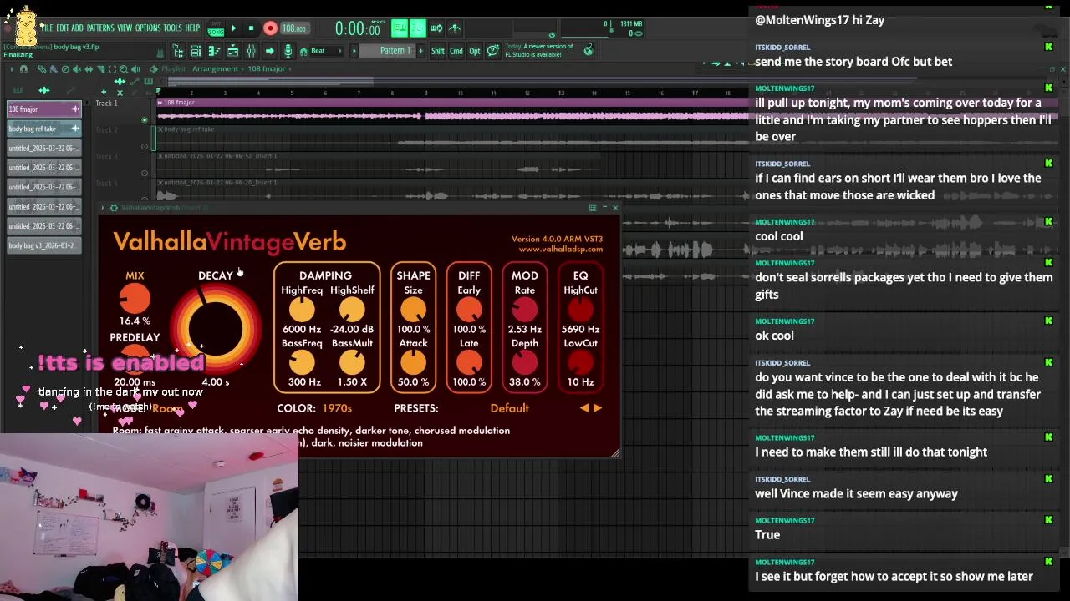Toggle the second green metronome-style indicator
The height and width of the screenshot is (601, 1070).
pos(417,28)
